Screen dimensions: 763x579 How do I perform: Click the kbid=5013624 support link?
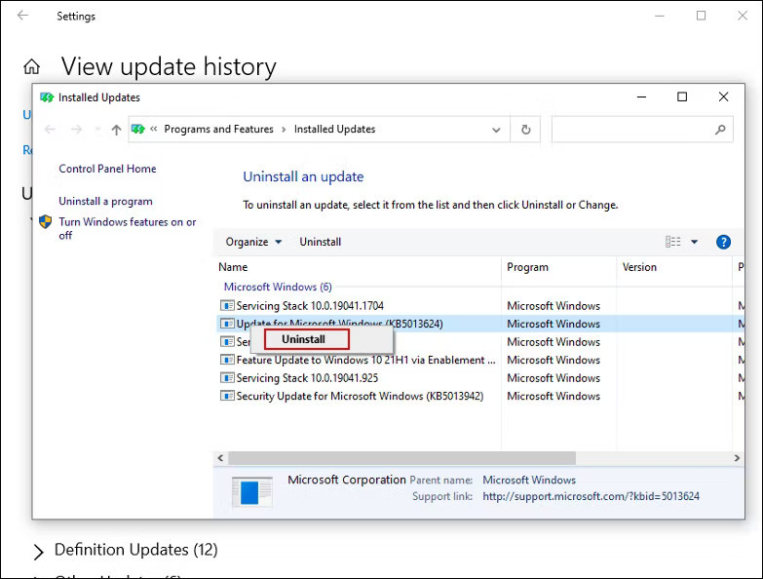pos(591,496)
